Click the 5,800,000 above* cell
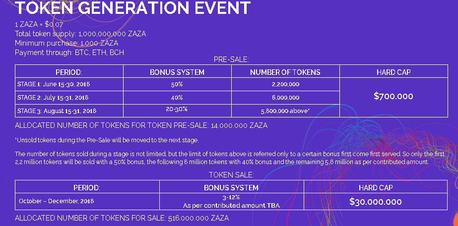 (285, 111)
